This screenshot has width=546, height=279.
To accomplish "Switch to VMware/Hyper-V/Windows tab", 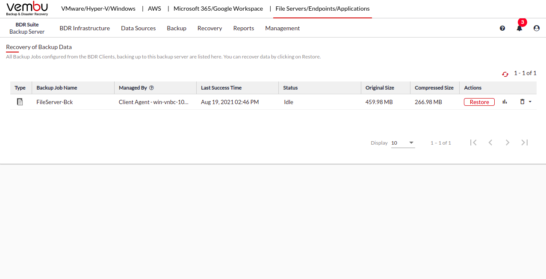I will click(x=98, y=9).
